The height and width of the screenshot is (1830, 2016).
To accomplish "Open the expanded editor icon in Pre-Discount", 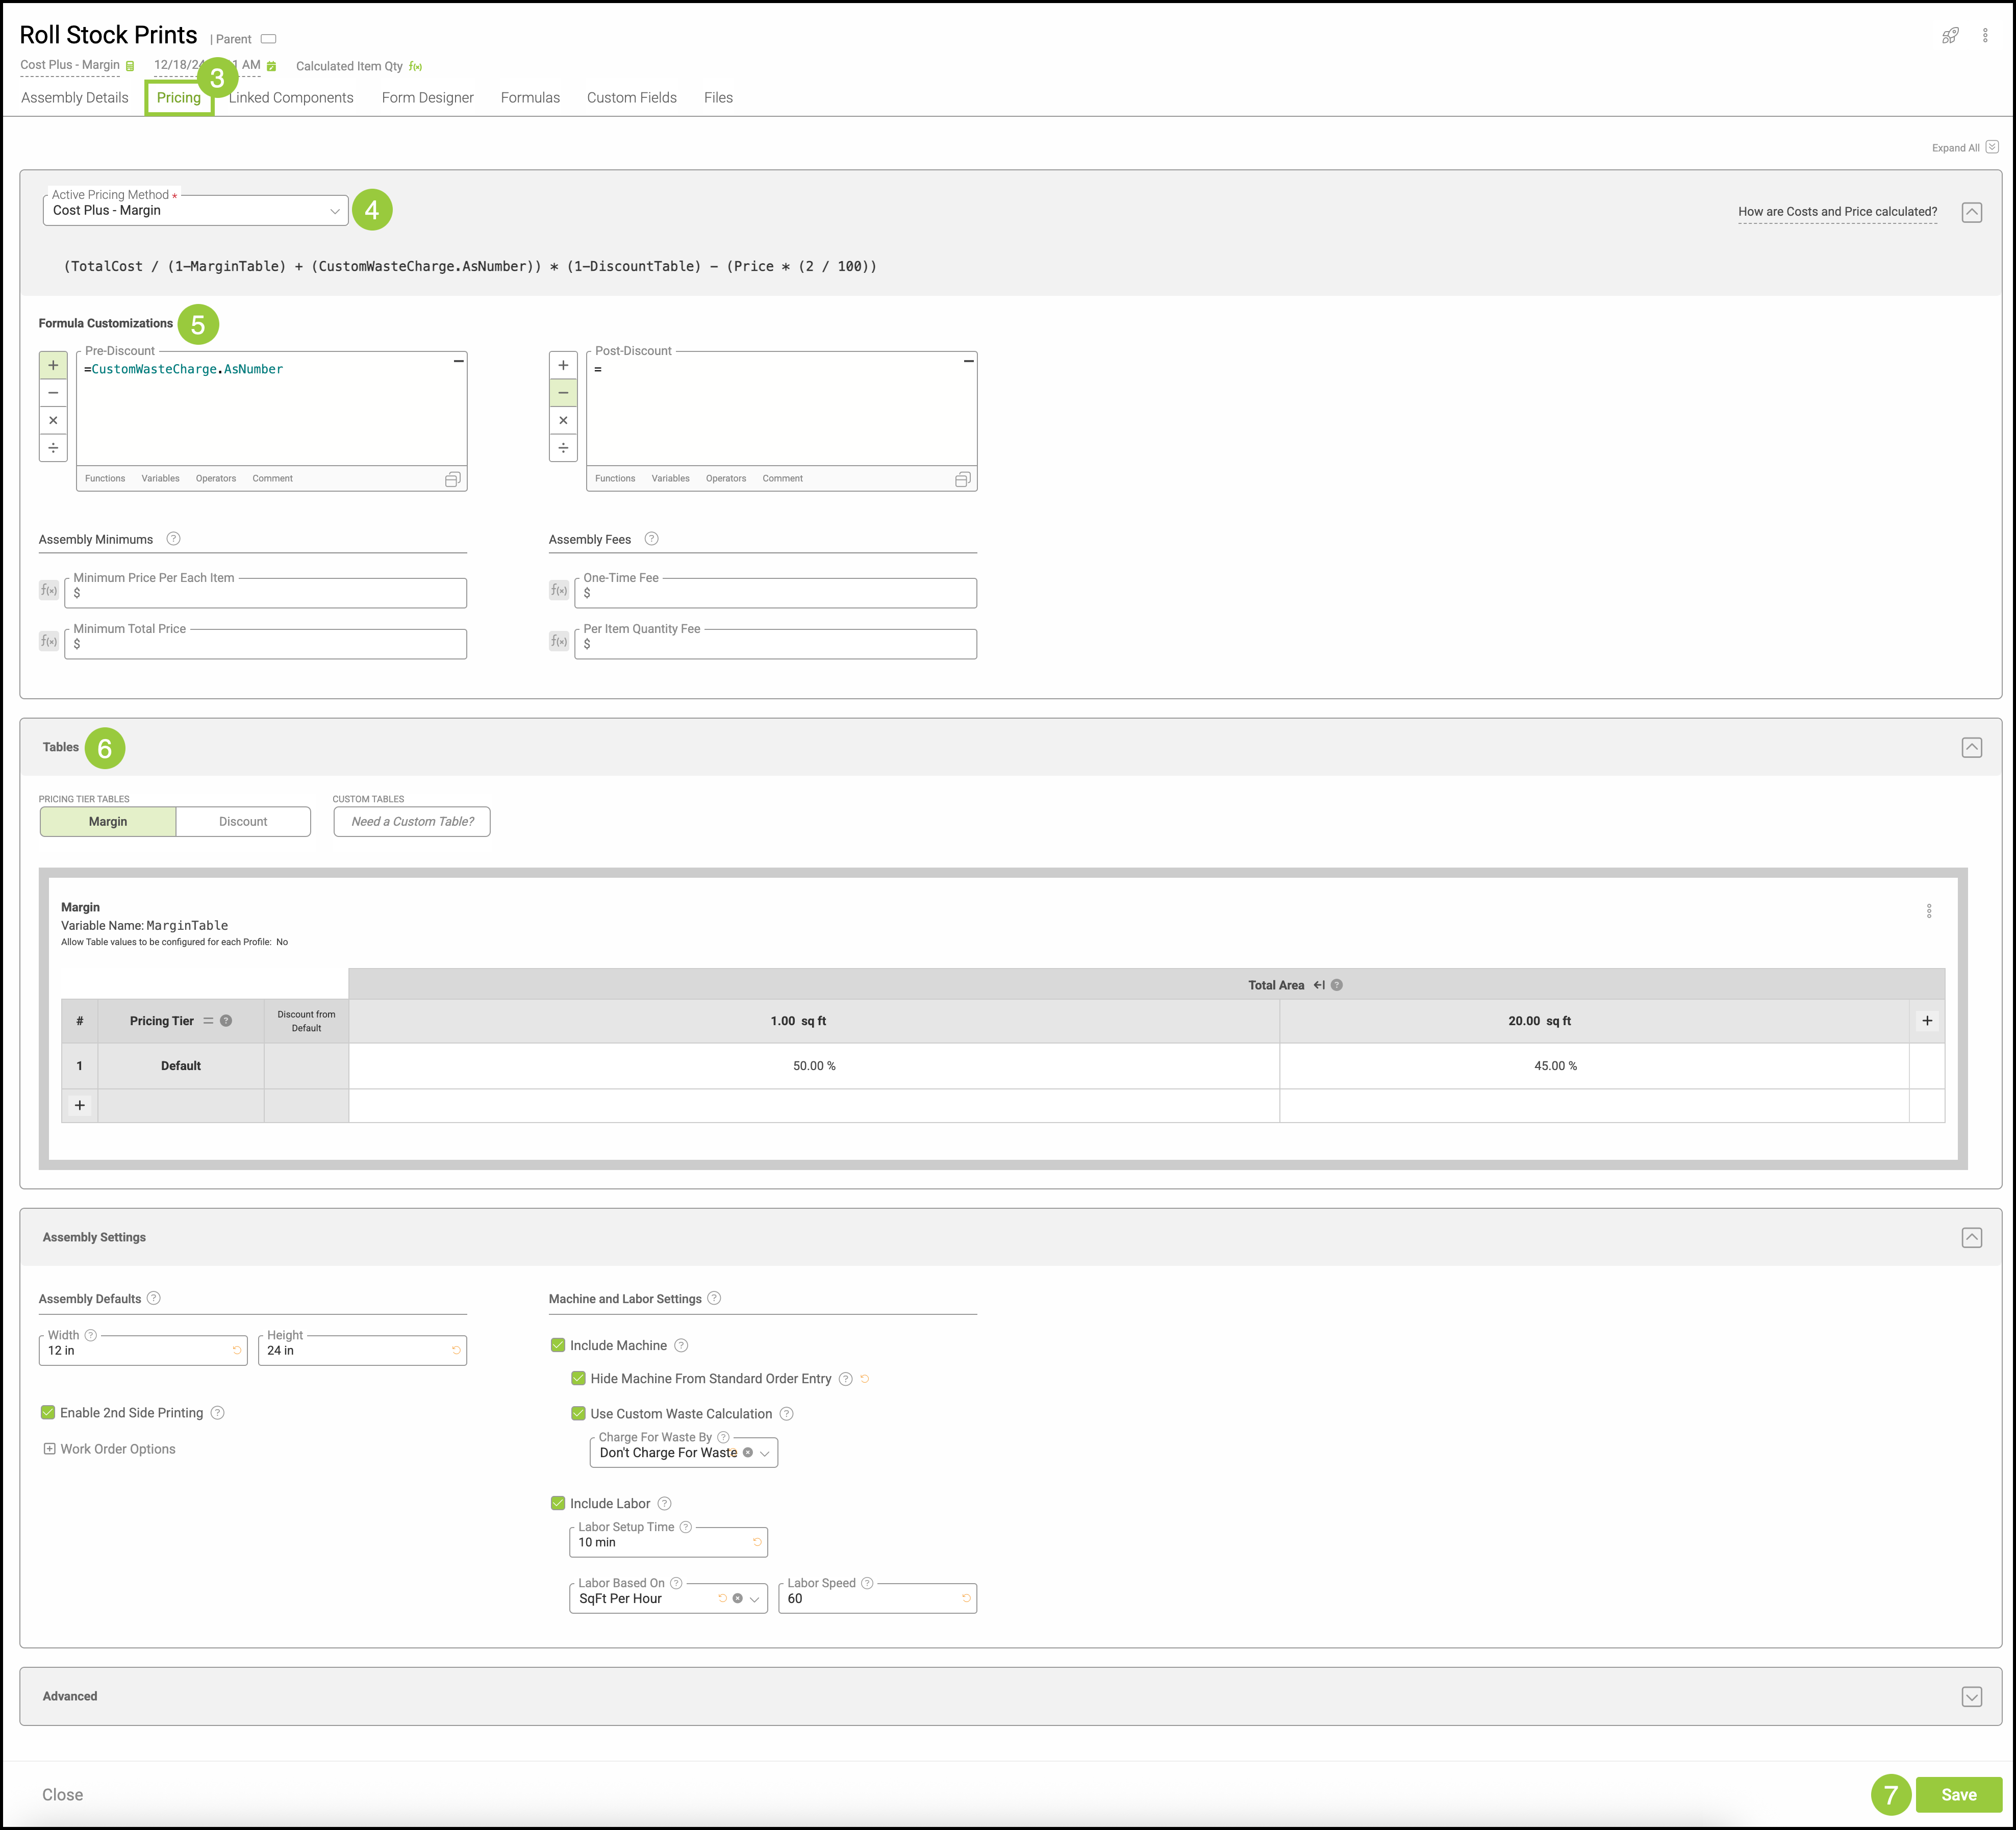I will pyautogui.click(x=452, y=480).
